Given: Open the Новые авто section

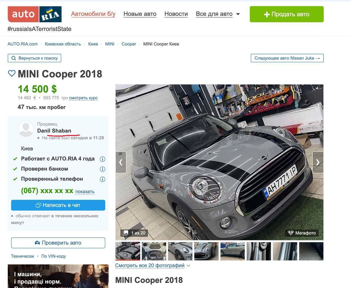Looking at the screenshot, I should [140, 14].
